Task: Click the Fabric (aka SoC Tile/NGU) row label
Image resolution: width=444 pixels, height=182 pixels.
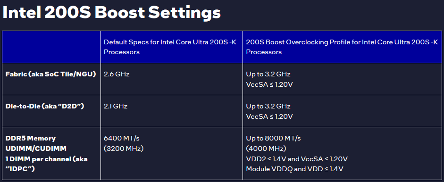Action: click(x=50, y=74)
